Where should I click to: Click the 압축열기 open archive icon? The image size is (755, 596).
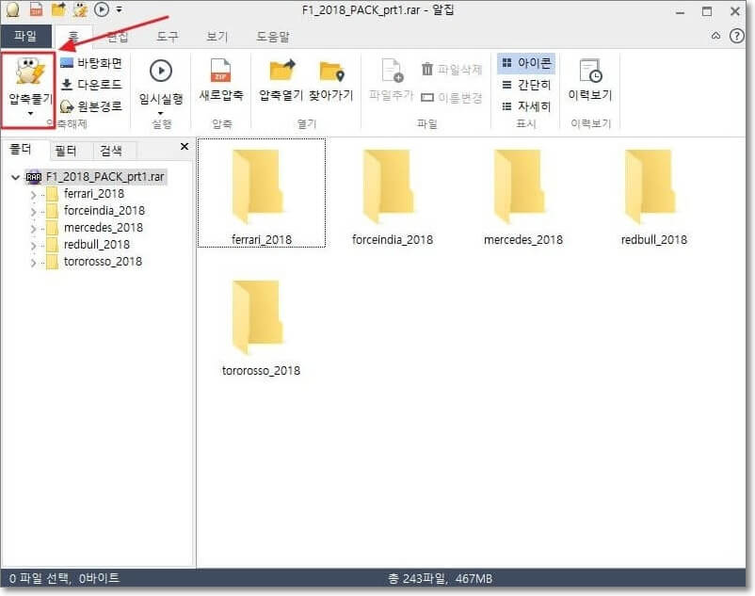pos(281,71)
